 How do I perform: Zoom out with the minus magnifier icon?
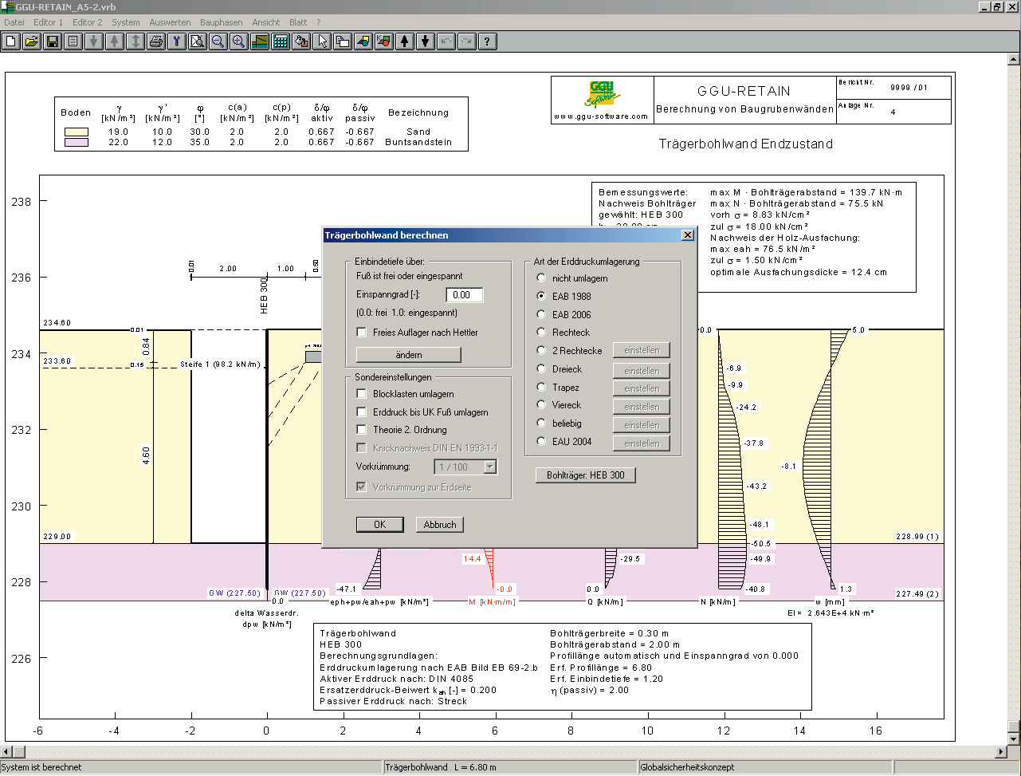[x=218, y=41]
